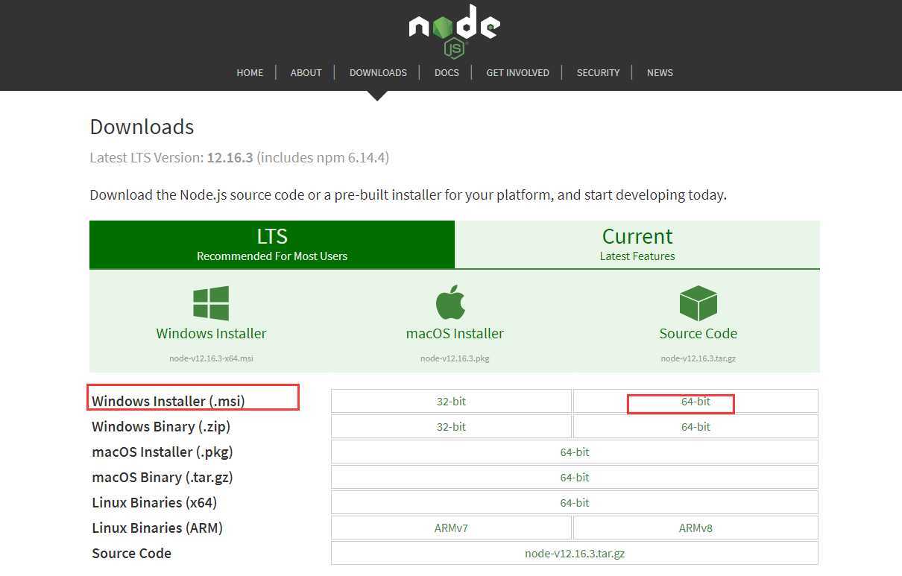Download Linux Binaries (x64) 64-bit

click(575, 502)
